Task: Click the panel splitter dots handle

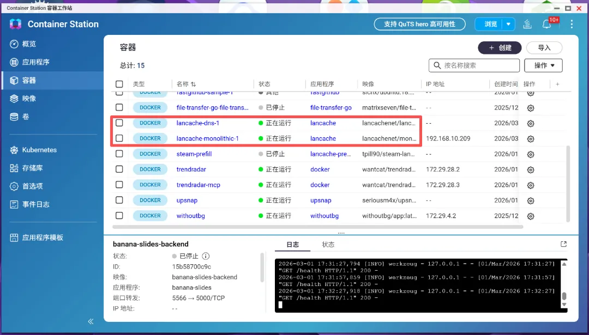Action: coord(341,233)
